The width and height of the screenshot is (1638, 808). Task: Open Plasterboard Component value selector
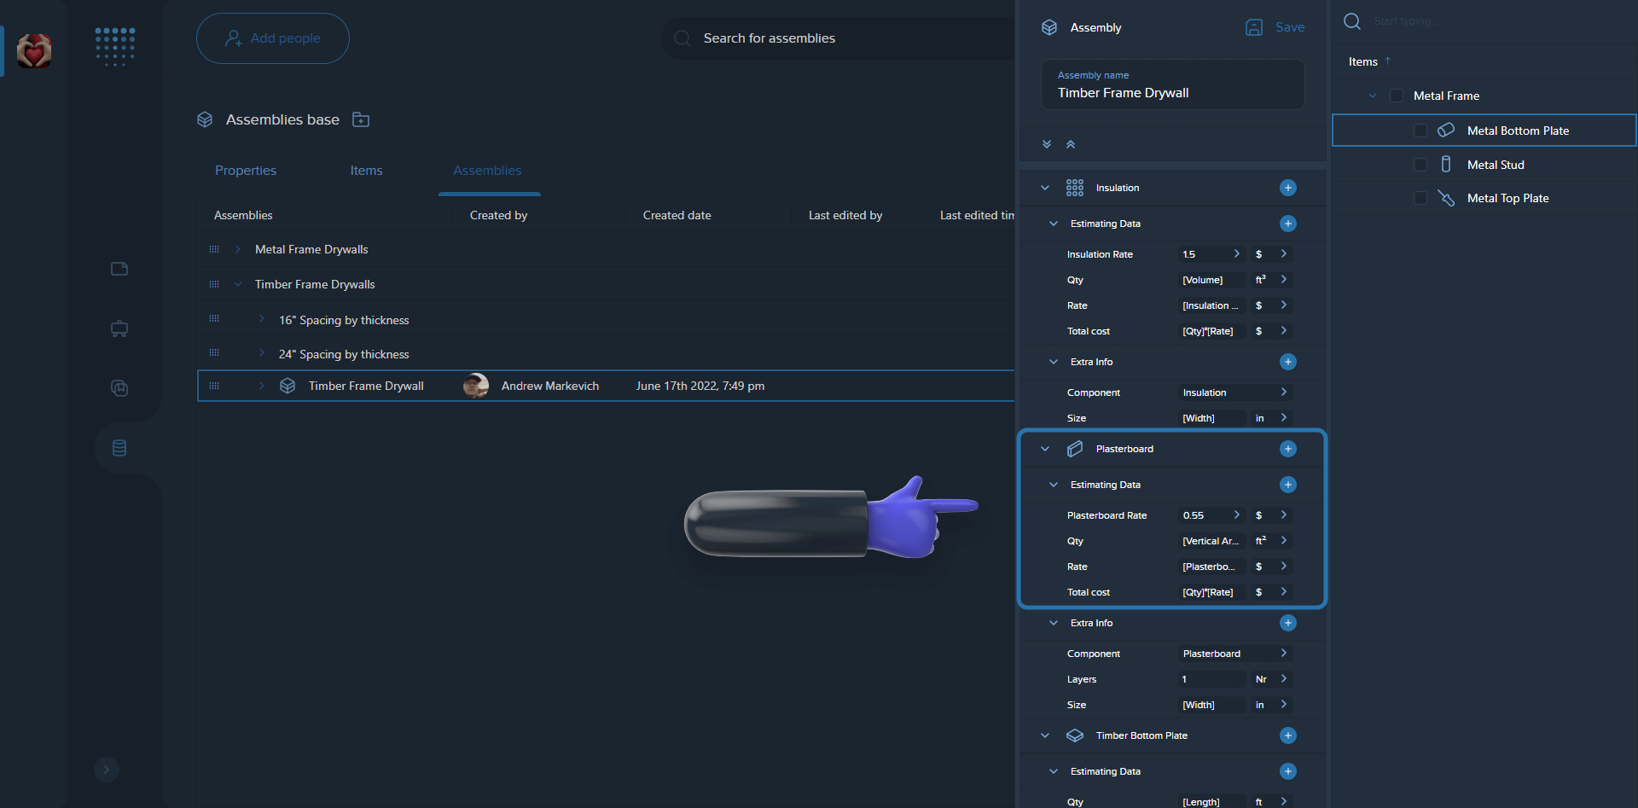click(1234, 654)
